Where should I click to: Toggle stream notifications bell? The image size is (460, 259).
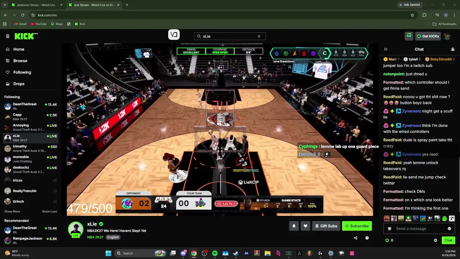[294, 226]
